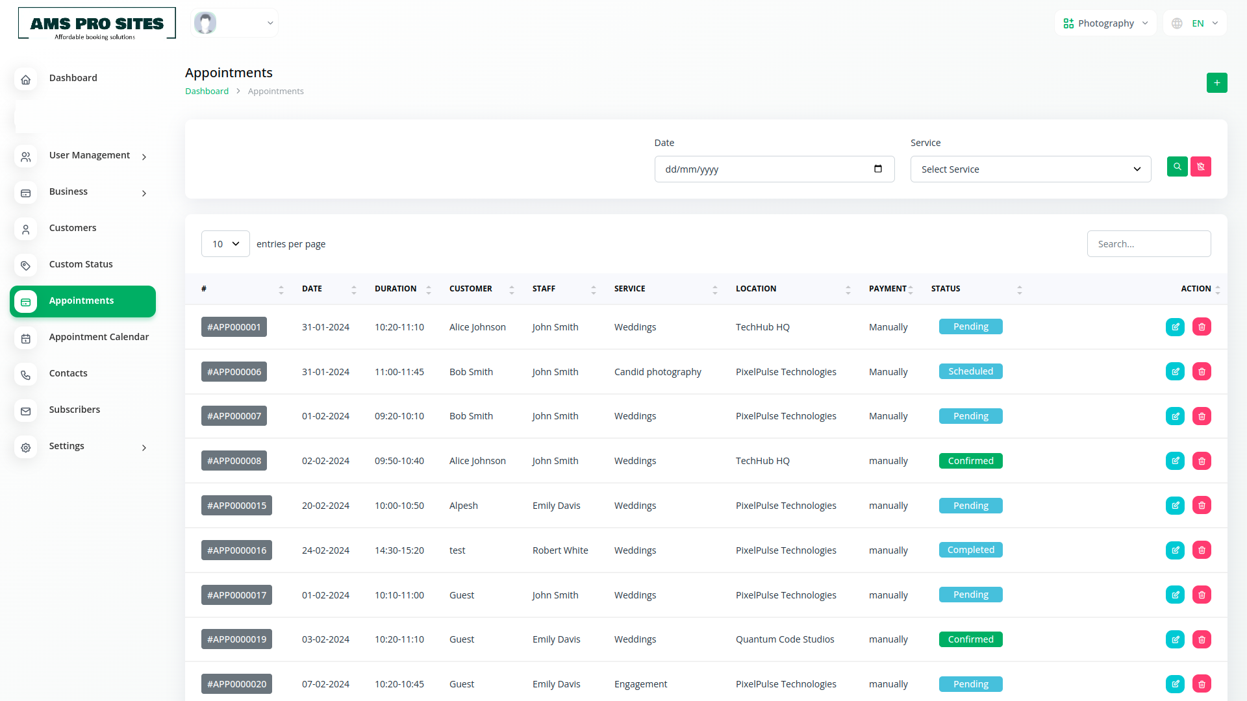Sort table by Status column

[1019, 289]
